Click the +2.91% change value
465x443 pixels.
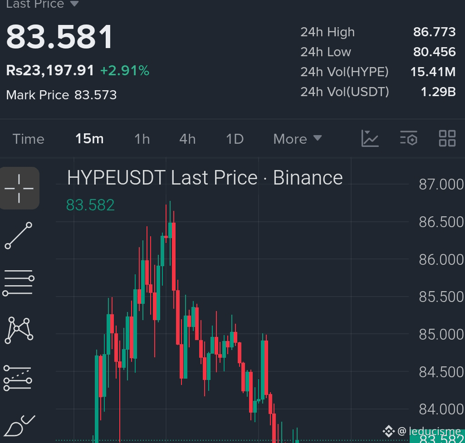[125, 71]
